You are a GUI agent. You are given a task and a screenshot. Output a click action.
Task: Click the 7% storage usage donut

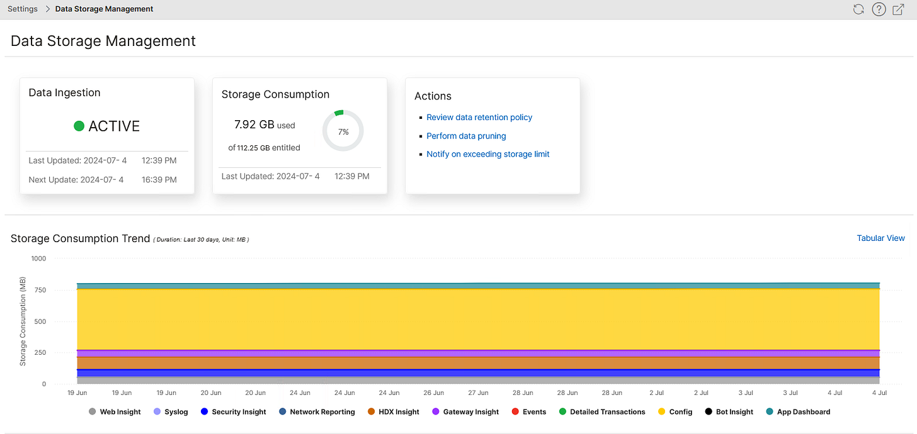pos(343,131)
